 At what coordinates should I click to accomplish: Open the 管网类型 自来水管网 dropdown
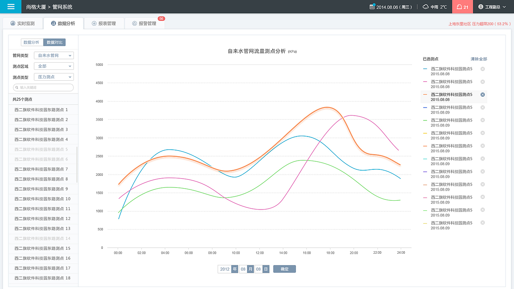53,55
